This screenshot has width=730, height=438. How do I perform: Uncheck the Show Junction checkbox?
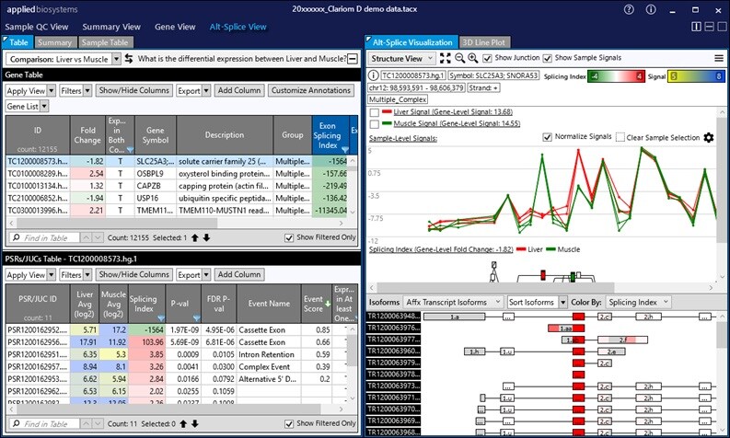486,58
